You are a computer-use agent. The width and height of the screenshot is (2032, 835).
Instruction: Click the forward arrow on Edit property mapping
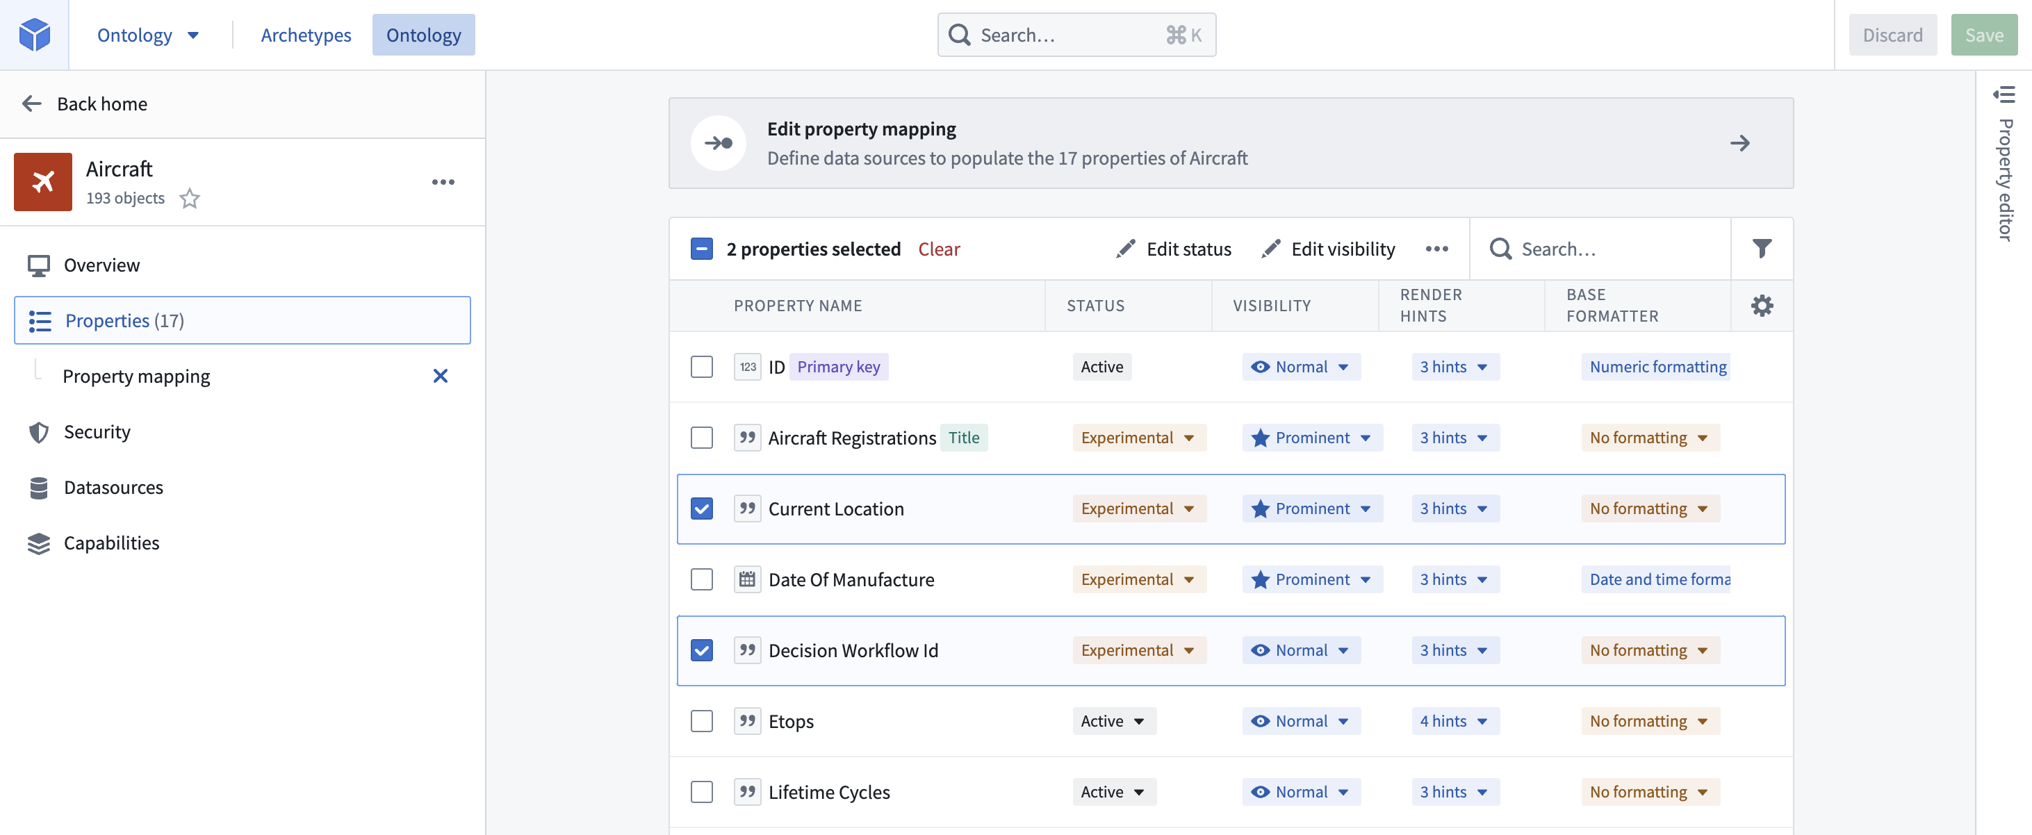point(1739,142)
